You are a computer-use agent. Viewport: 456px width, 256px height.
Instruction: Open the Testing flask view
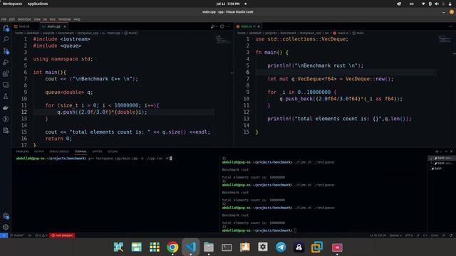(x=6, y=97)
